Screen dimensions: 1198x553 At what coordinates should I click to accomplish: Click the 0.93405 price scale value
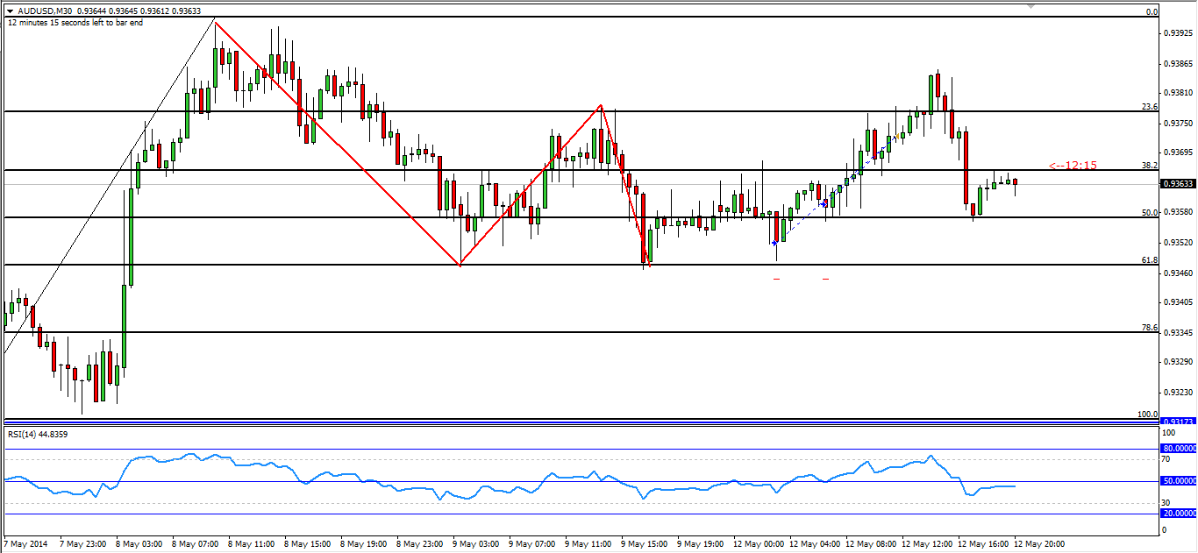1178,301
